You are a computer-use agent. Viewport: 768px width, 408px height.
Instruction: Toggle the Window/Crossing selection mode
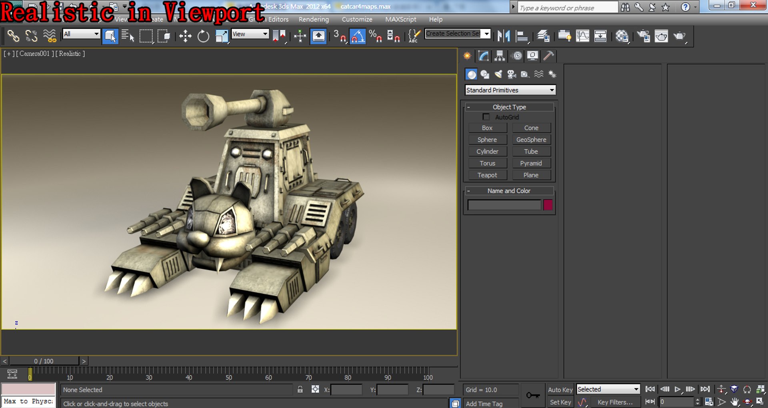[164, 36]
